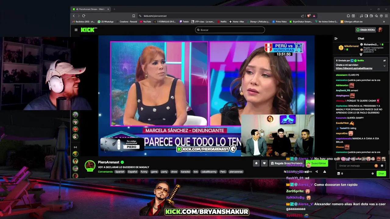Open the Twitch bookmark
Image resolution: width=390 pixels, height=219 pixels.
[x=184, y=22]
